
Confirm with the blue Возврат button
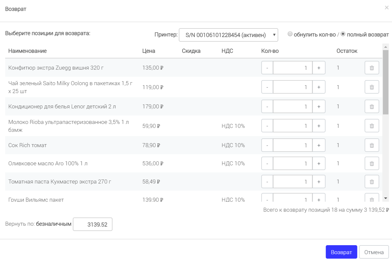[341, 252]
